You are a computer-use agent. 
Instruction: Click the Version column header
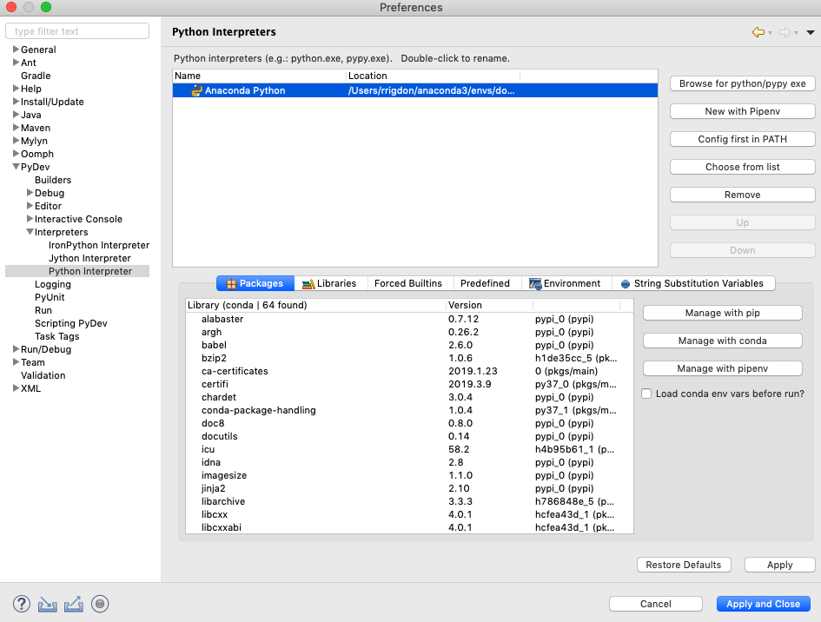coord(489,305)
